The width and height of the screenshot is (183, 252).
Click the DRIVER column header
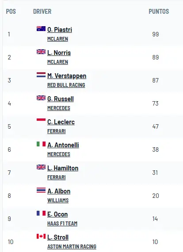tap(42, 12)
